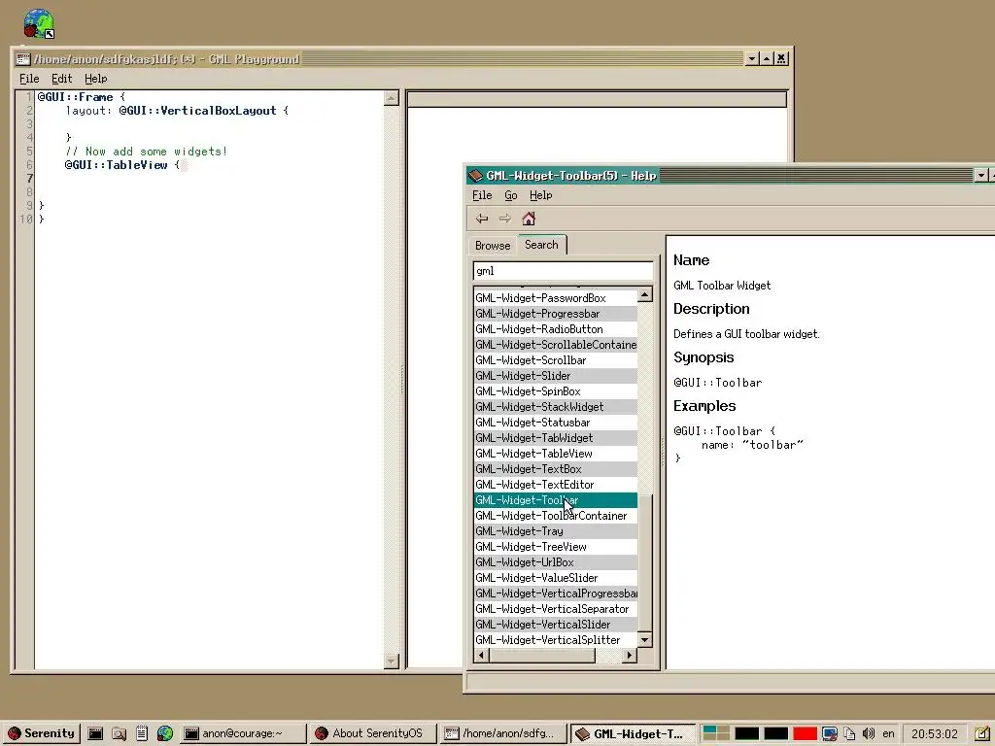Select GML-Widget-VerticalProgressbar in results

[x=555, y=593]
